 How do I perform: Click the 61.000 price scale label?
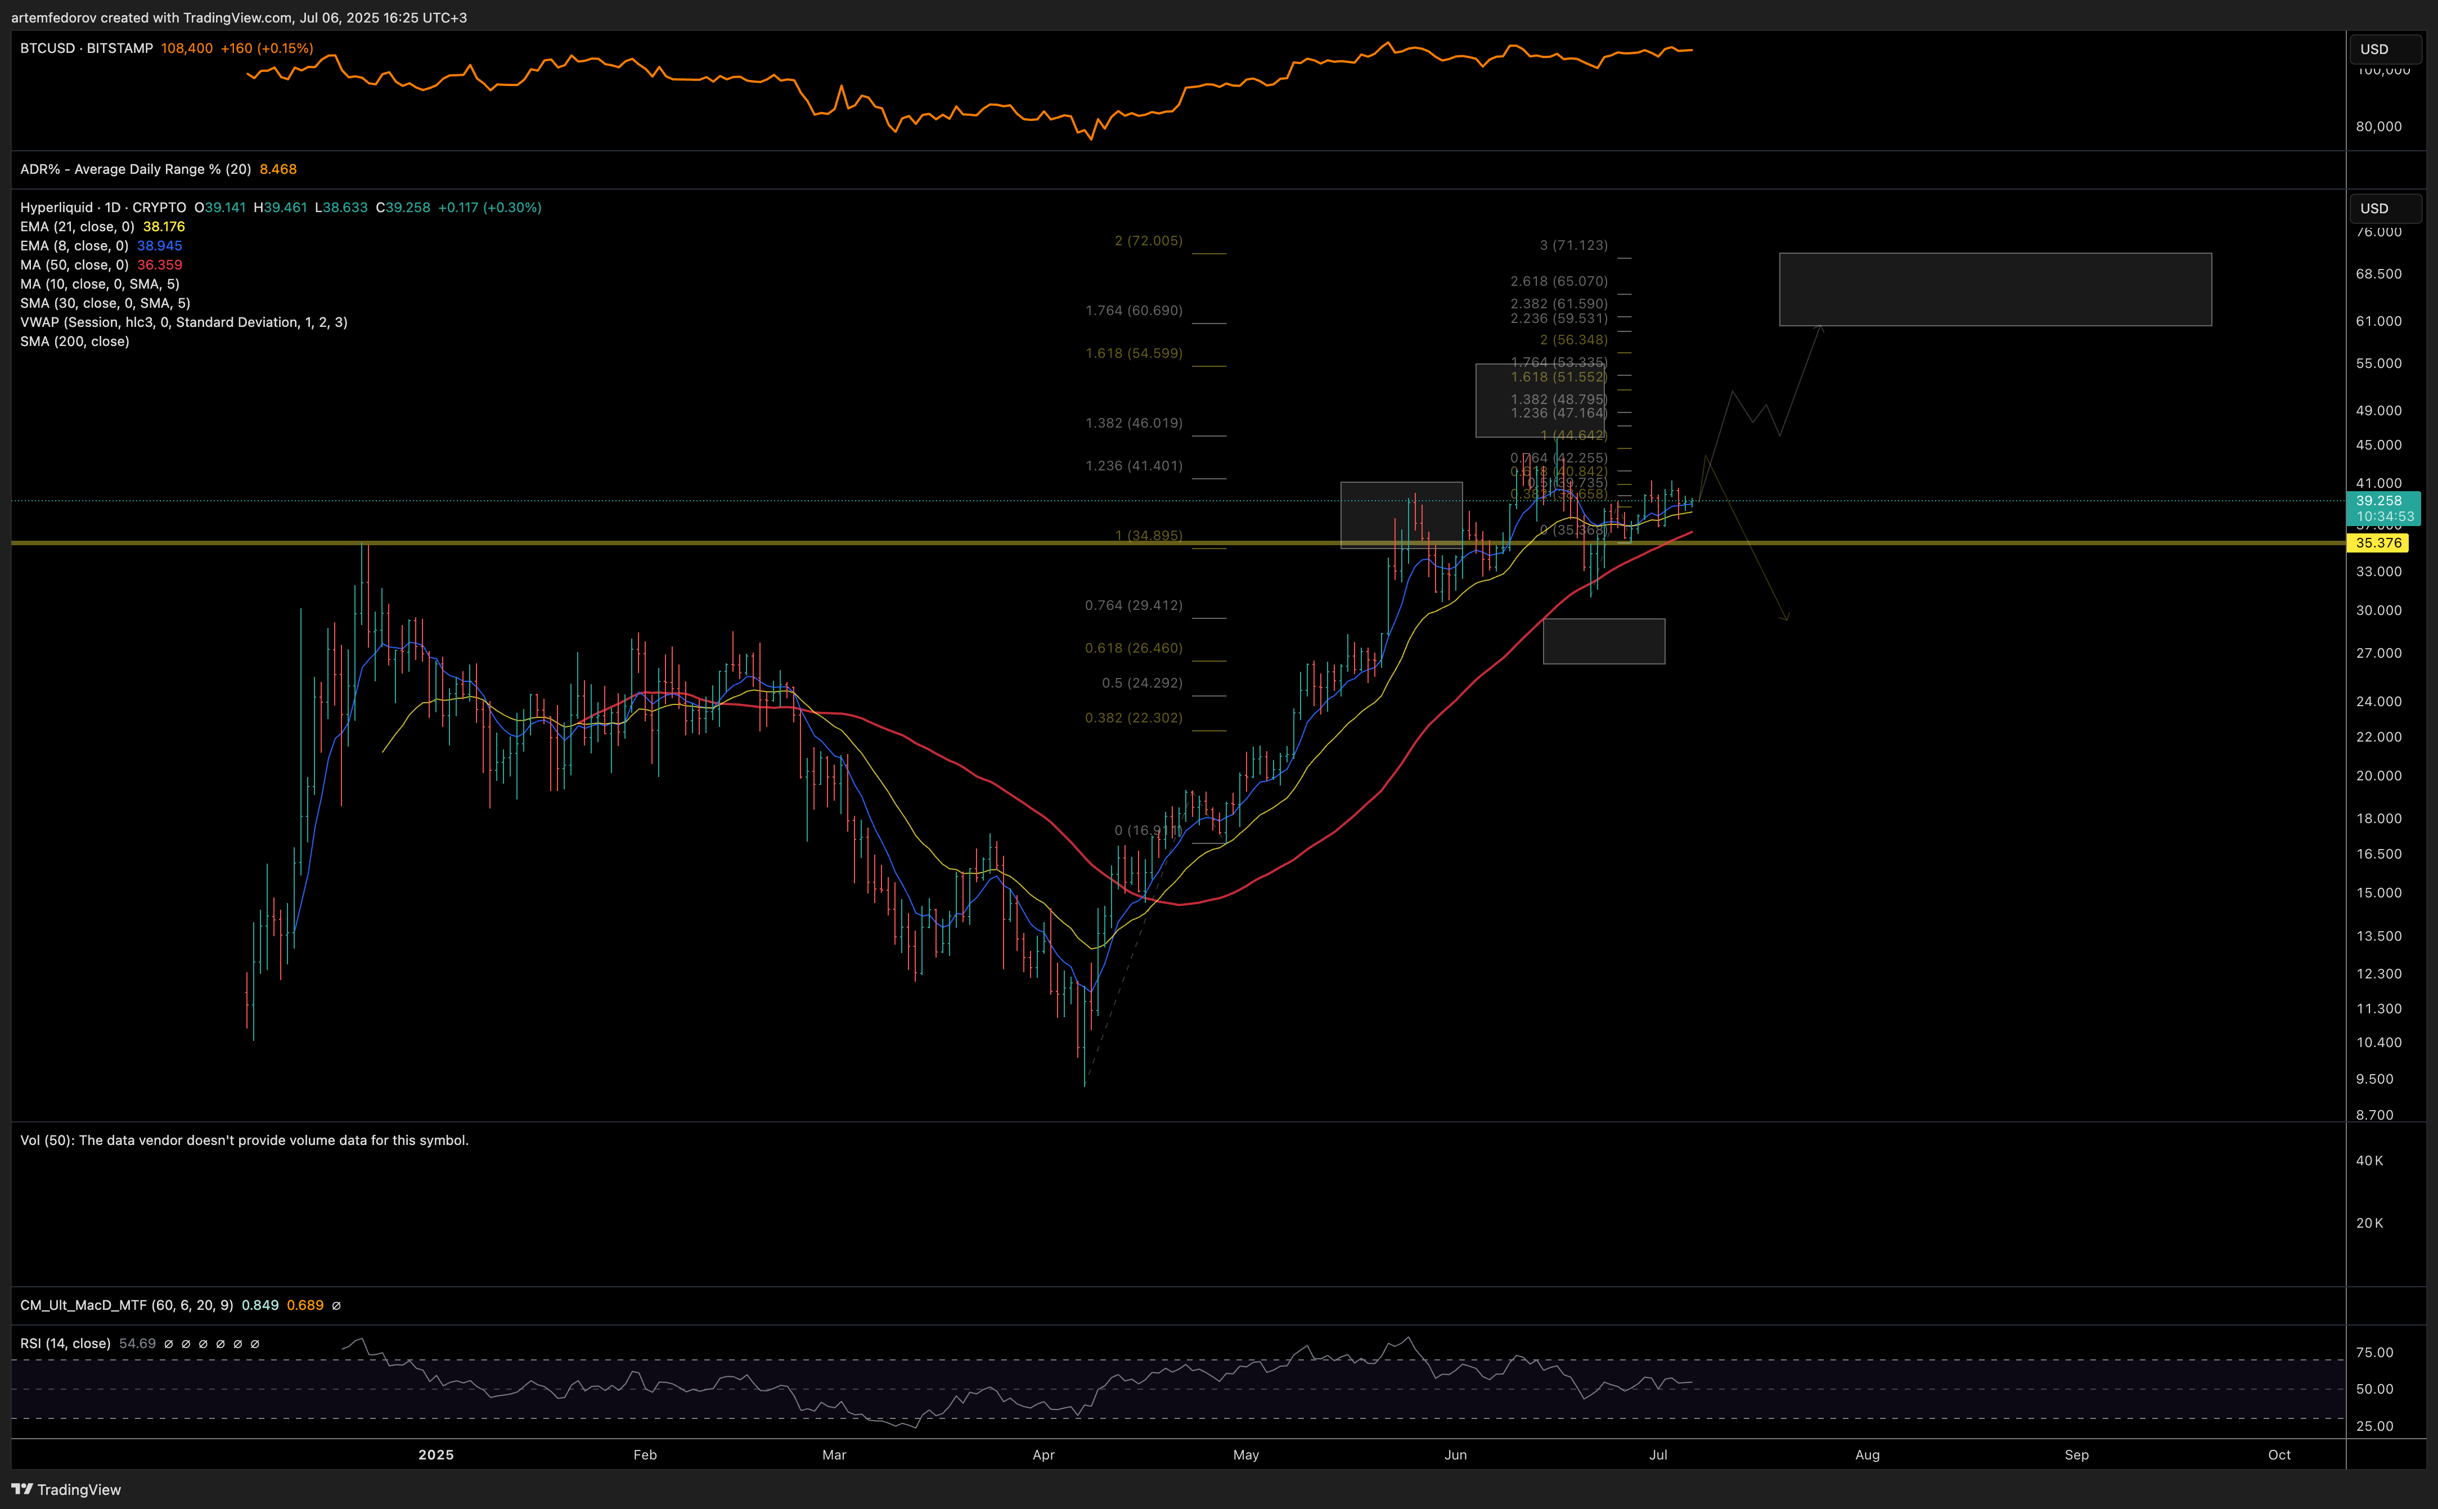[x=2378, y=320]
